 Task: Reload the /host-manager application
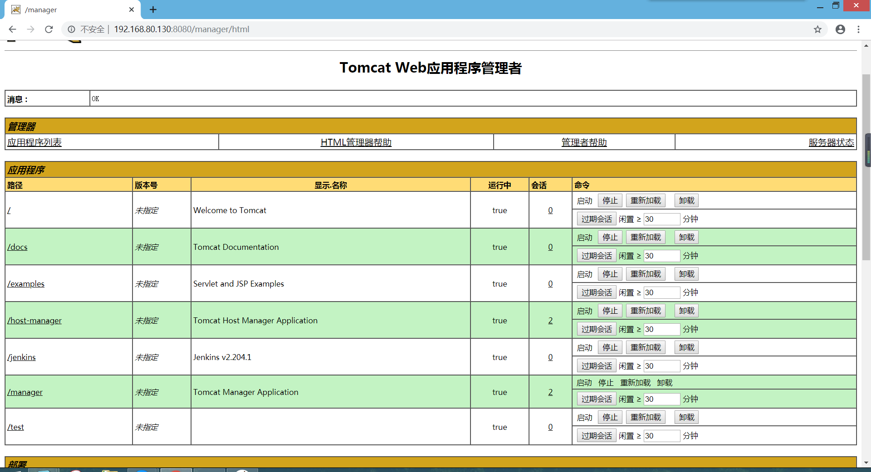pos(646,311)
